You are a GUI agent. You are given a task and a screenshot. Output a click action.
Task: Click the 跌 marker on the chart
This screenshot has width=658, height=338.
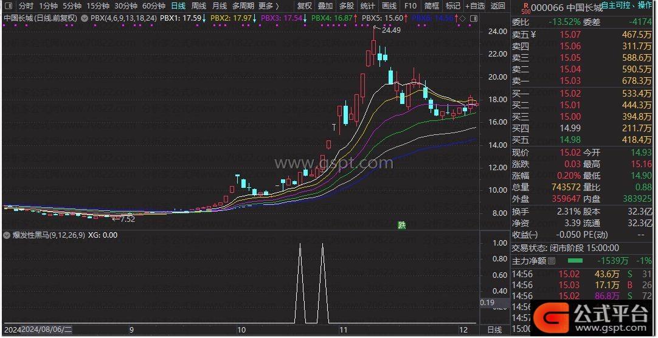pos(402,225)
